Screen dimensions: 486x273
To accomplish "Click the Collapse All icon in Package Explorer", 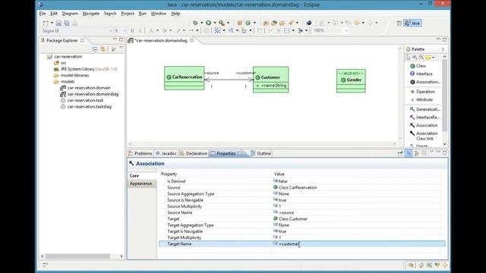I will coord(95,49).
